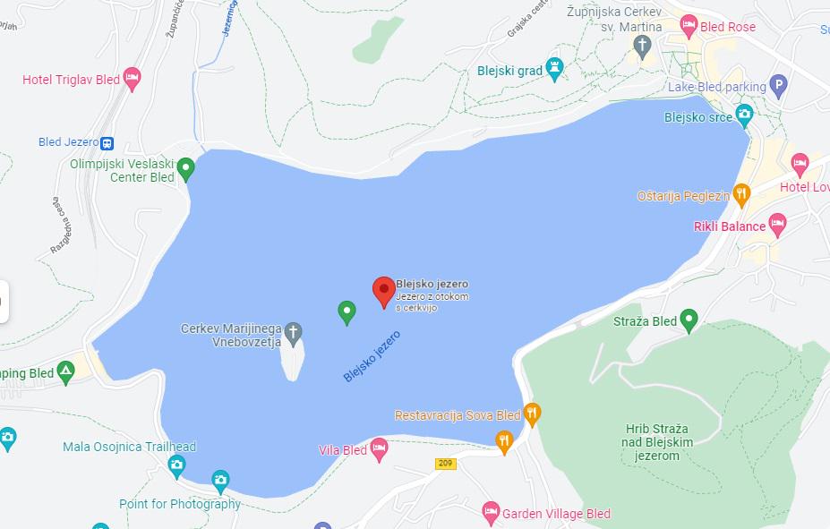
Task: Click the Restavracija Sova Bled restaurant pin
Action: [532, 414]
